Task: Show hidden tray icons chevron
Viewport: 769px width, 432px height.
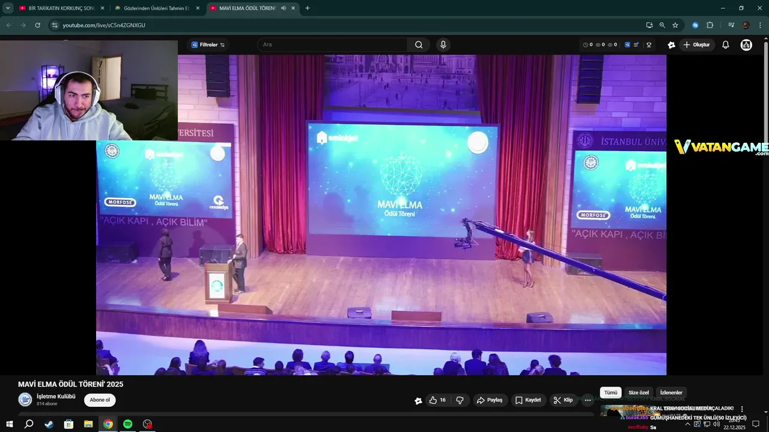Action: click(688, 424)
